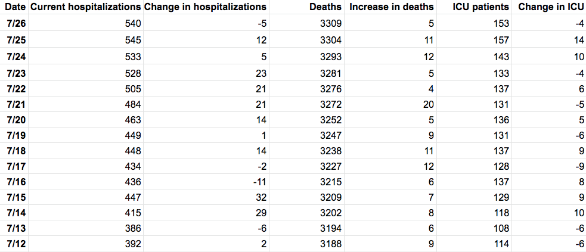The width and height of the screenshot is (586, 252).
Task: Select the 7/12 date cell
Action: click(15, 243)
